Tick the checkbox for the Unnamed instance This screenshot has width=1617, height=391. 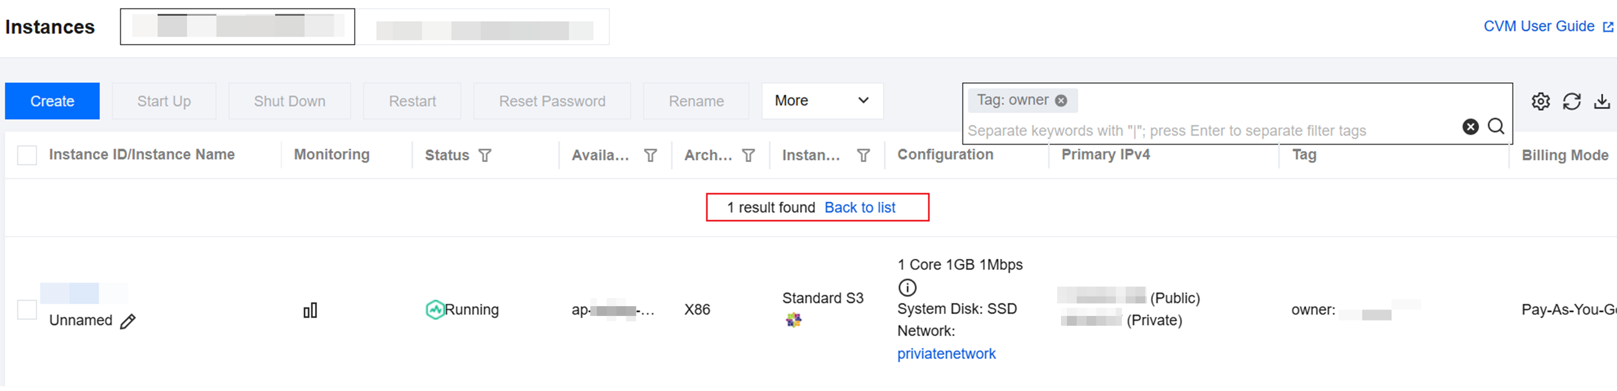pos(27,309)
